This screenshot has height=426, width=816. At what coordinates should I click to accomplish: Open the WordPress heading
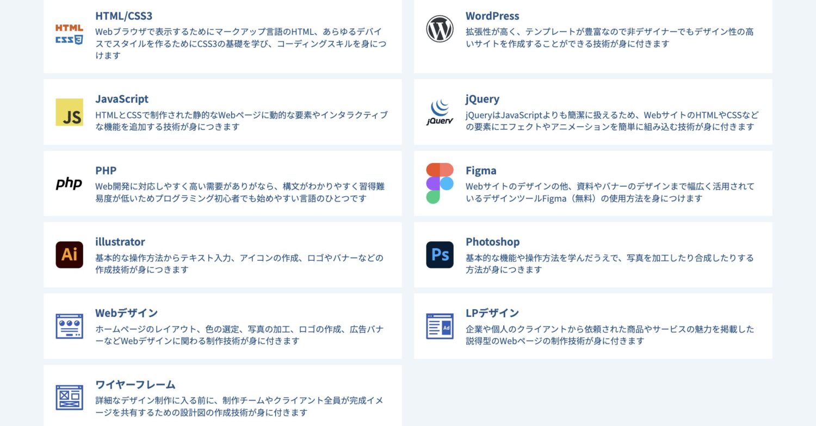point(492,16)
